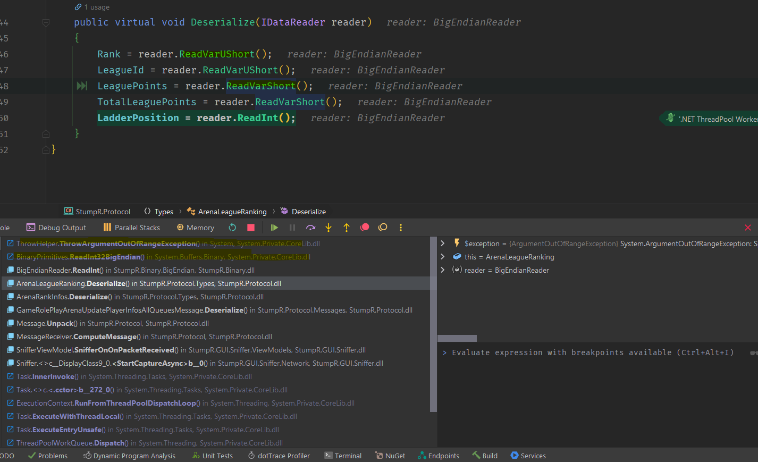
Task: Expand the $exception variable
Action: pos(442,243)
